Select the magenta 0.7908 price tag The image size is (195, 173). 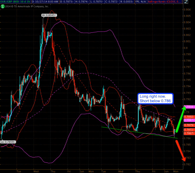tap(187, 107)
